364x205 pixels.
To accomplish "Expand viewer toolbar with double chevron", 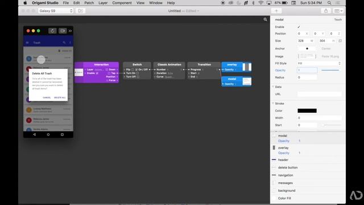I will (70, 31).
